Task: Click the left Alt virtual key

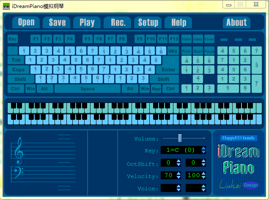Action: pos(45,89)
